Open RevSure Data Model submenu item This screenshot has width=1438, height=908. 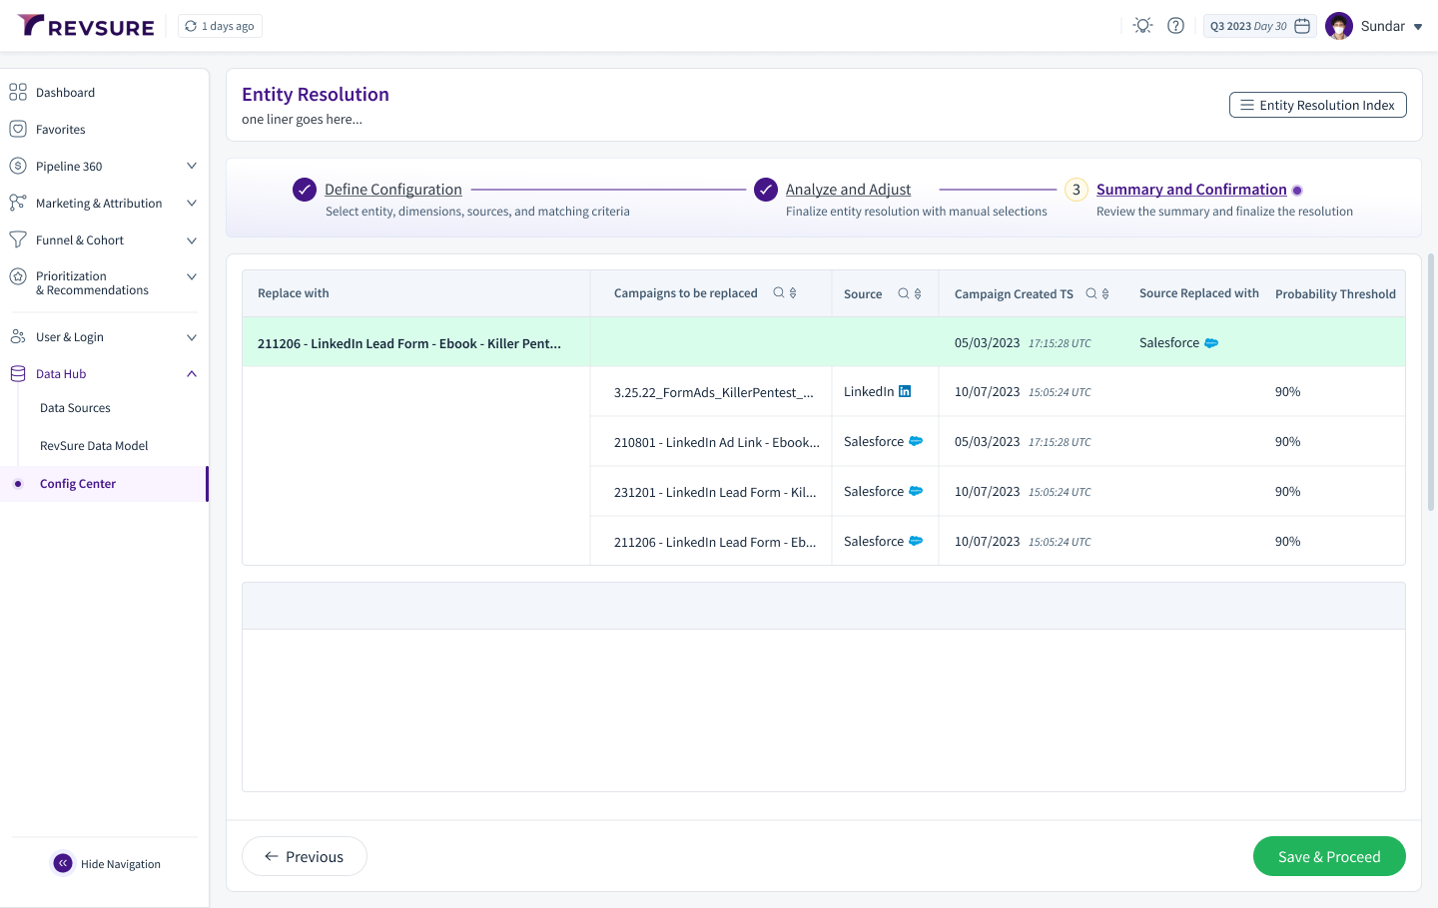point(94,446)
